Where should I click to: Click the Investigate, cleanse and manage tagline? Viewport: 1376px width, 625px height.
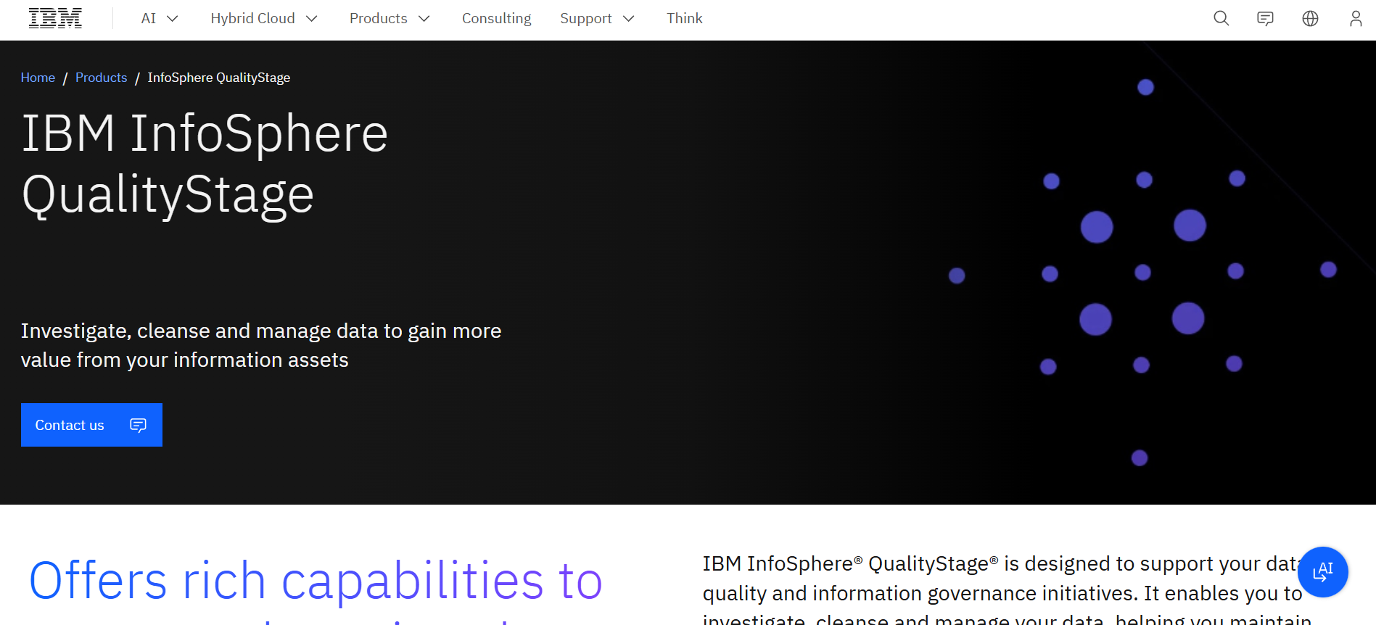261,345
